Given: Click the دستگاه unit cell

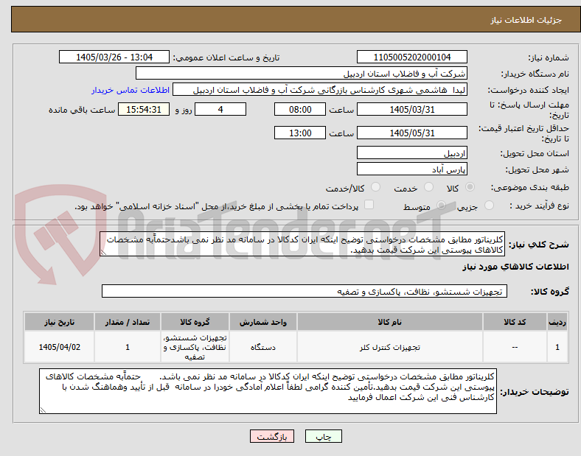Looking at the screenshot, I should (263, 347).
